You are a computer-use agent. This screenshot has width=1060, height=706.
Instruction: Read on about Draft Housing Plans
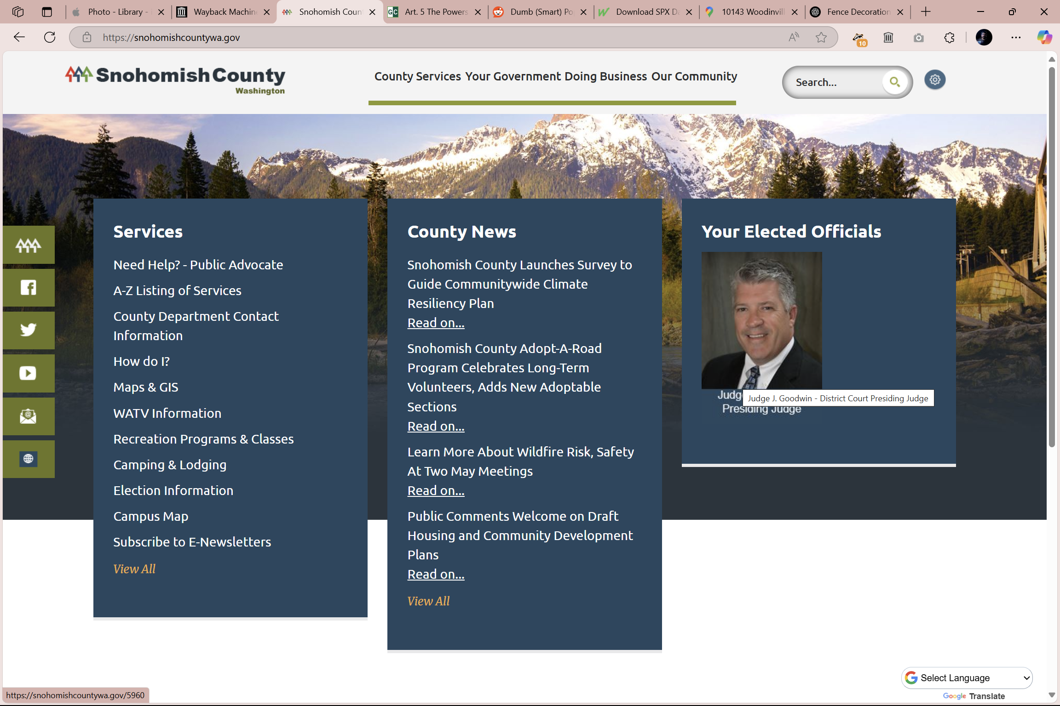click(x=436, y=575)
